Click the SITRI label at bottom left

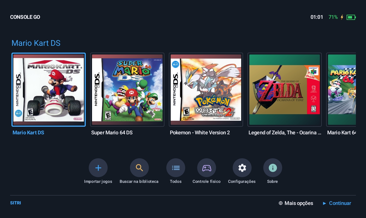click(x=16, y=203)
